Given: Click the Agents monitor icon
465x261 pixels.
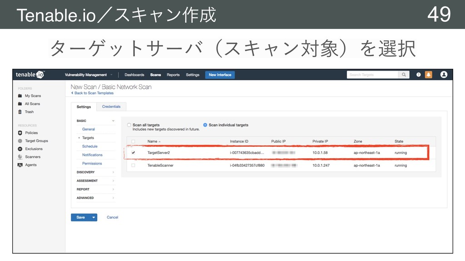Looking at the screenshot, I should pyautogui.click(x=20, y=165).
